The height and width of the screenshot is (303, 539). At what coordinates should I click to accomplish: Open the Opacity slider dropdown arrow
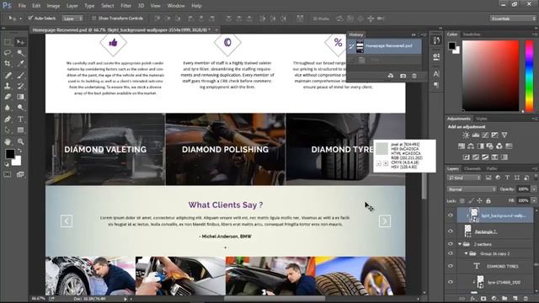[534, 189]
